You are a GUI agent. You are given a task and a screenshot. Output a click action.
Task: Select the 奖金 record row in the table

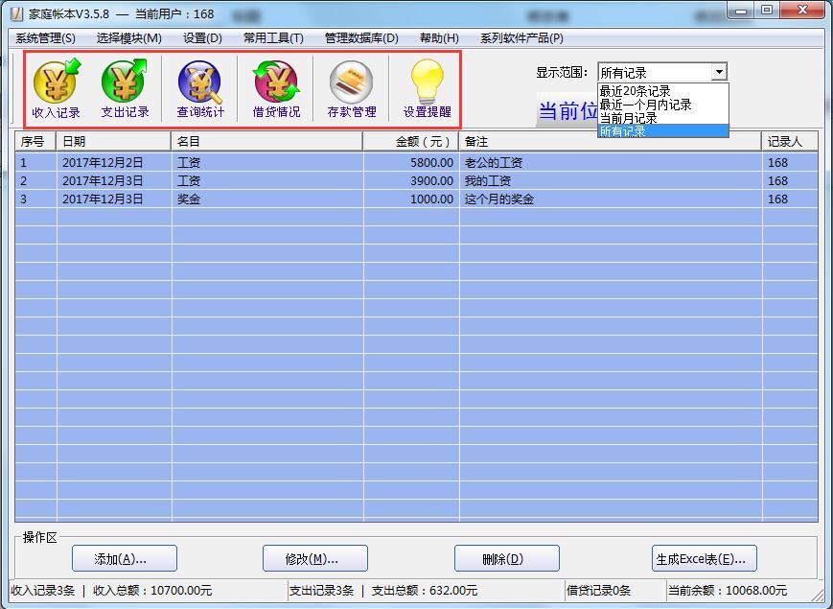click(x=288, y=199)
